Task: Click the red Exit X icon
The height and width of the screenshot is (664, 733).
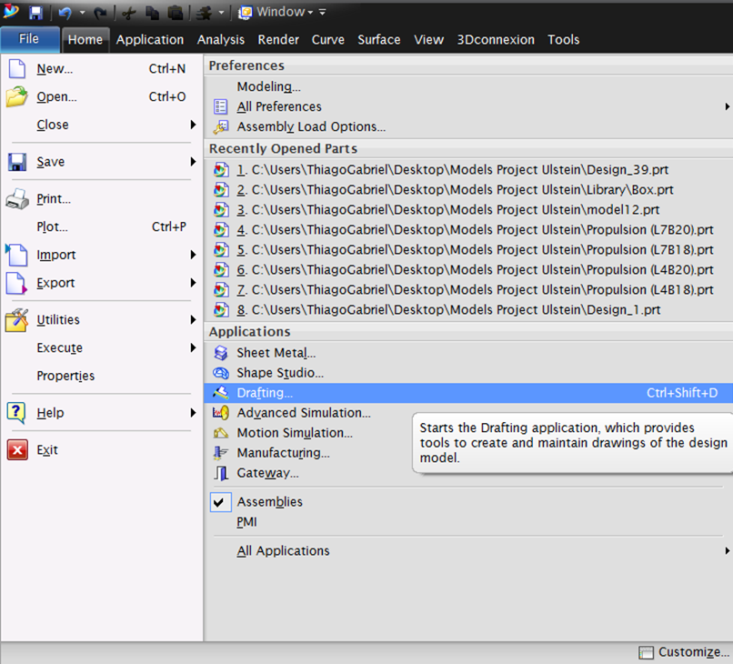Action: coord(17,450)
